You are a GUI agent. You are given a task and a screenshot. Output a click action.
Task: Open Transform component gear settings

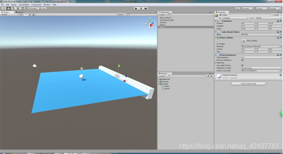[281, 21]
